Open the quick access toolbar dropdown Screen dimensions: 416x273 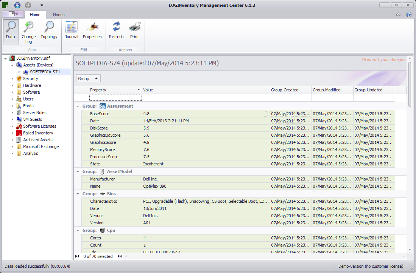pyautogui.click(x=42, y=5)
